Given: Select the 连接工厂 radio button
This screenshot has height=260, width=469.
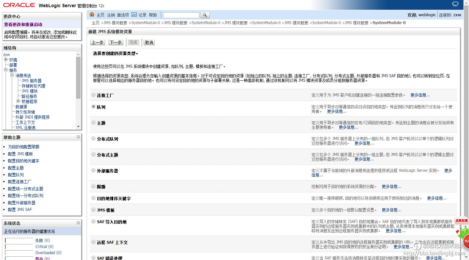Looking at the screenshot, I should 93,95.
